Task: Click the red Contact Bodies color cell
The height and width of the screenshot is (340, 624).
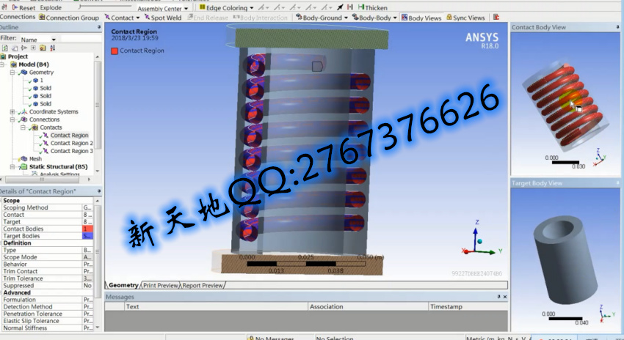Action: click(88, 229)
